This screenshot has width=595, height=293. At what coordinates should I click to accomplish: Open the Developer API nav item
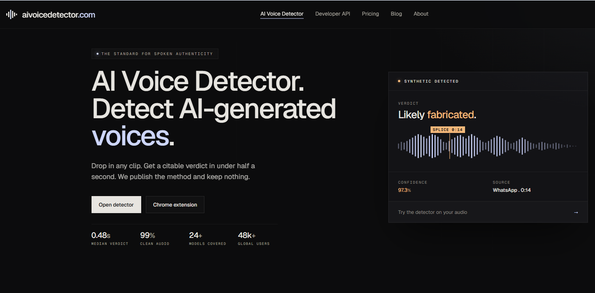332,14
